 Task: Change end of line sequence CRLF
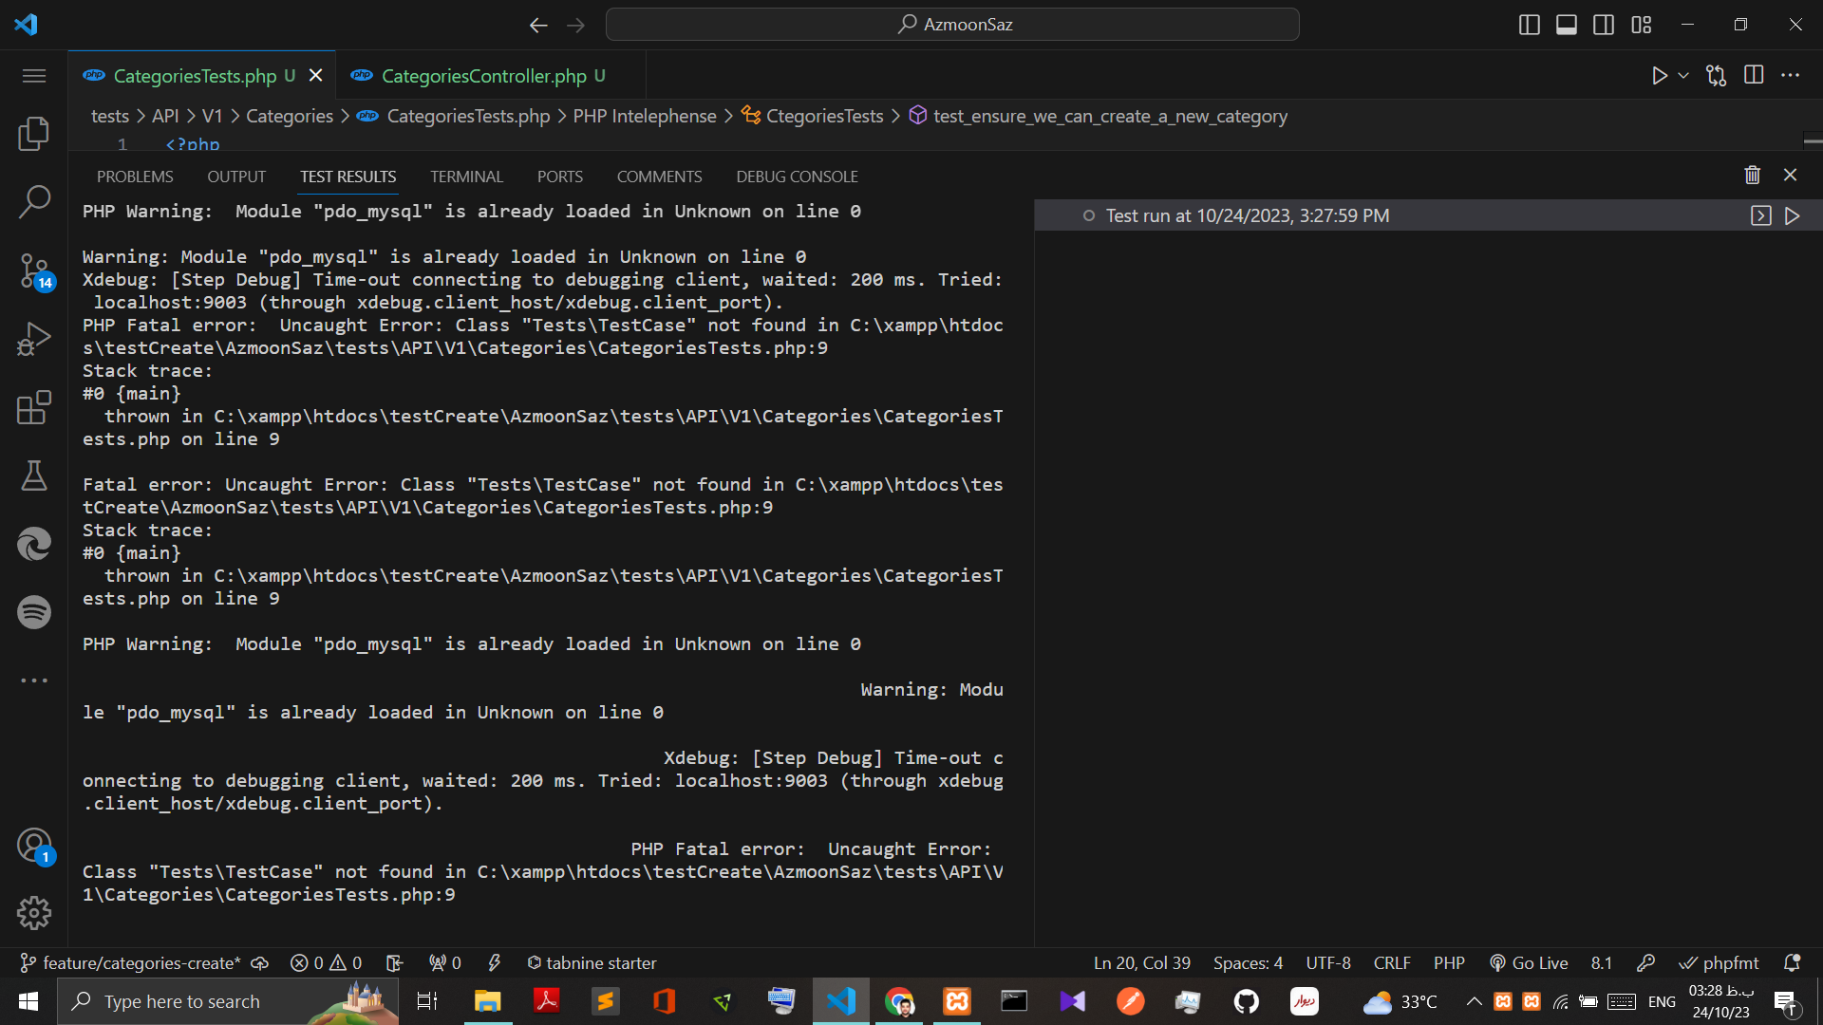(x=1392, y=962)
